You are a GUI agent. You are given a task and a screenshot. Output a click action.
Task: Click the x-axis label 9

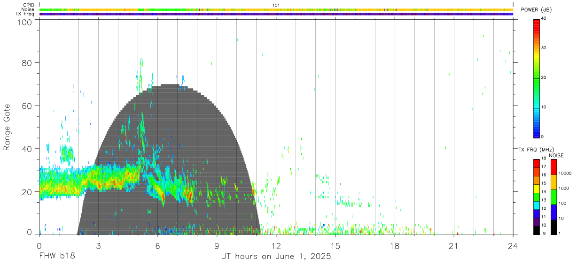point(217,246)
